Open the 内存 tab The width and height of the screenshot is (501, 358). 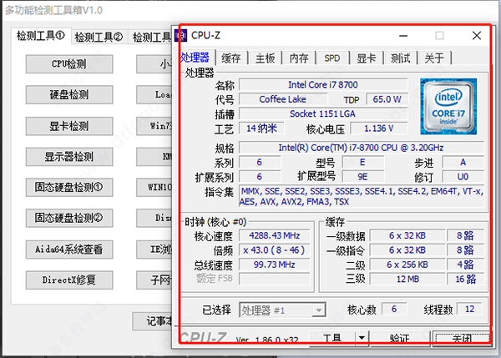pos(299,58)
